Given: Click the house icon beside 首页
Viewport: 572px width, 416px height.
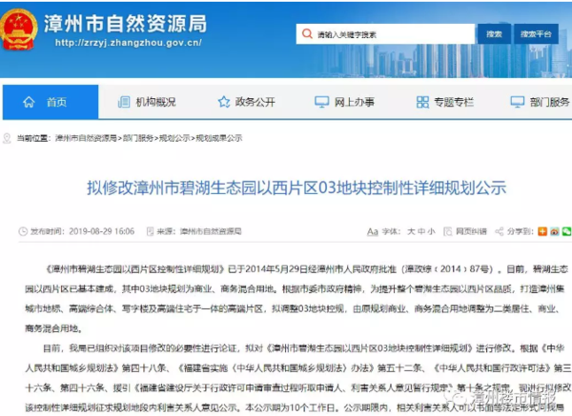Looking at the screenshot, I should [28, 102].
